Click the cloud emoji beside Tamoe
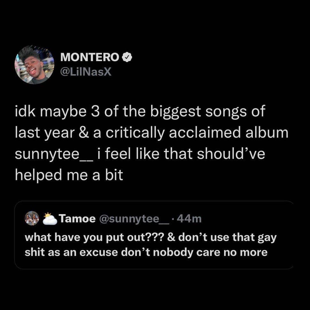This screenshot has height=310, width=310. coord(50,219)
